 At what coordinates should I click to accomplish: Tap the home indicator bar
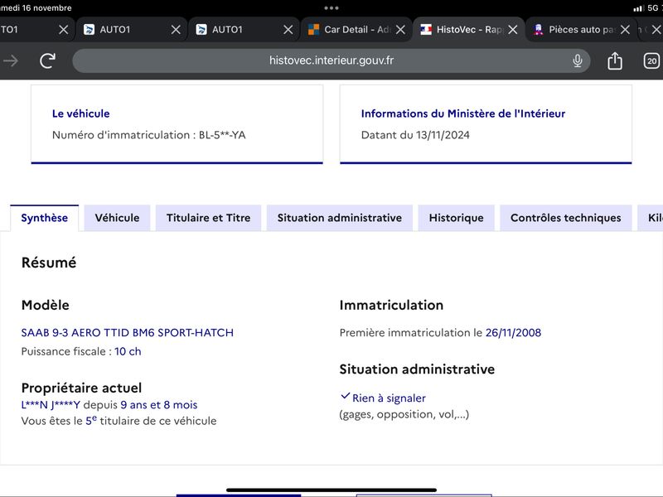pos(331,490)
